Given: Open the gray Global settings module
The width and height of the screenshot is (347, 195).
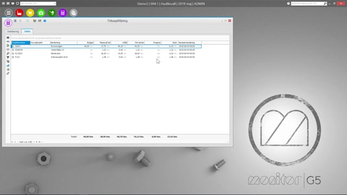Looking at the screenshot, I should pos(74,13).
